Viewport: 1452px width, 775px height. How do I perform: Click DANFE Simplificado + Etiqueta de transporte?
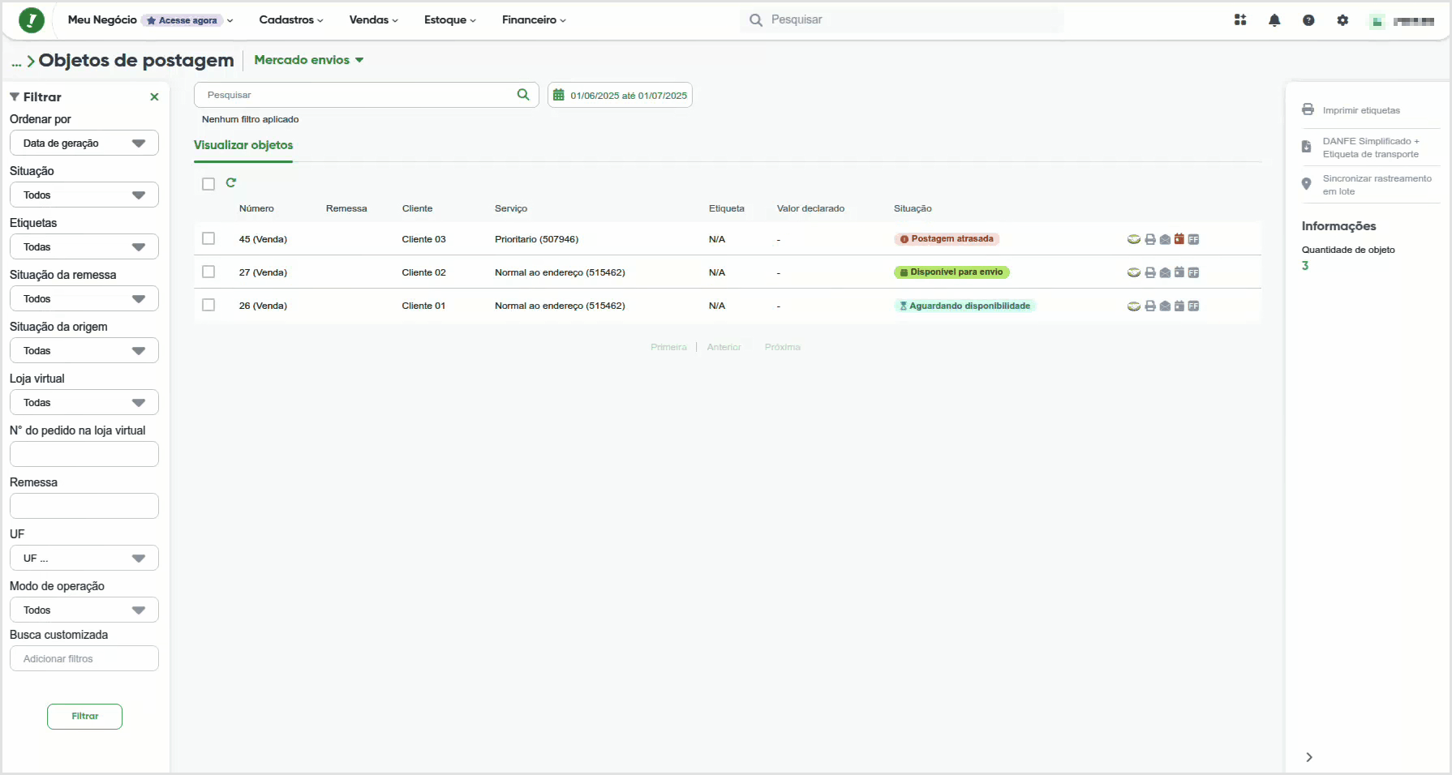click(x=1371, y=148)
